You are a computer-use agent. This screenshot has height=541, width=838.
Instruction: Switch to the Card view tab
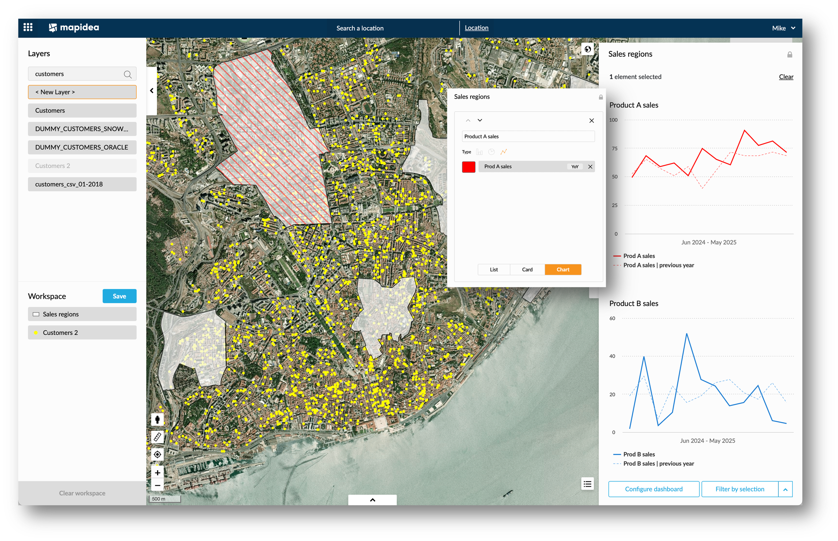(527, 269)
